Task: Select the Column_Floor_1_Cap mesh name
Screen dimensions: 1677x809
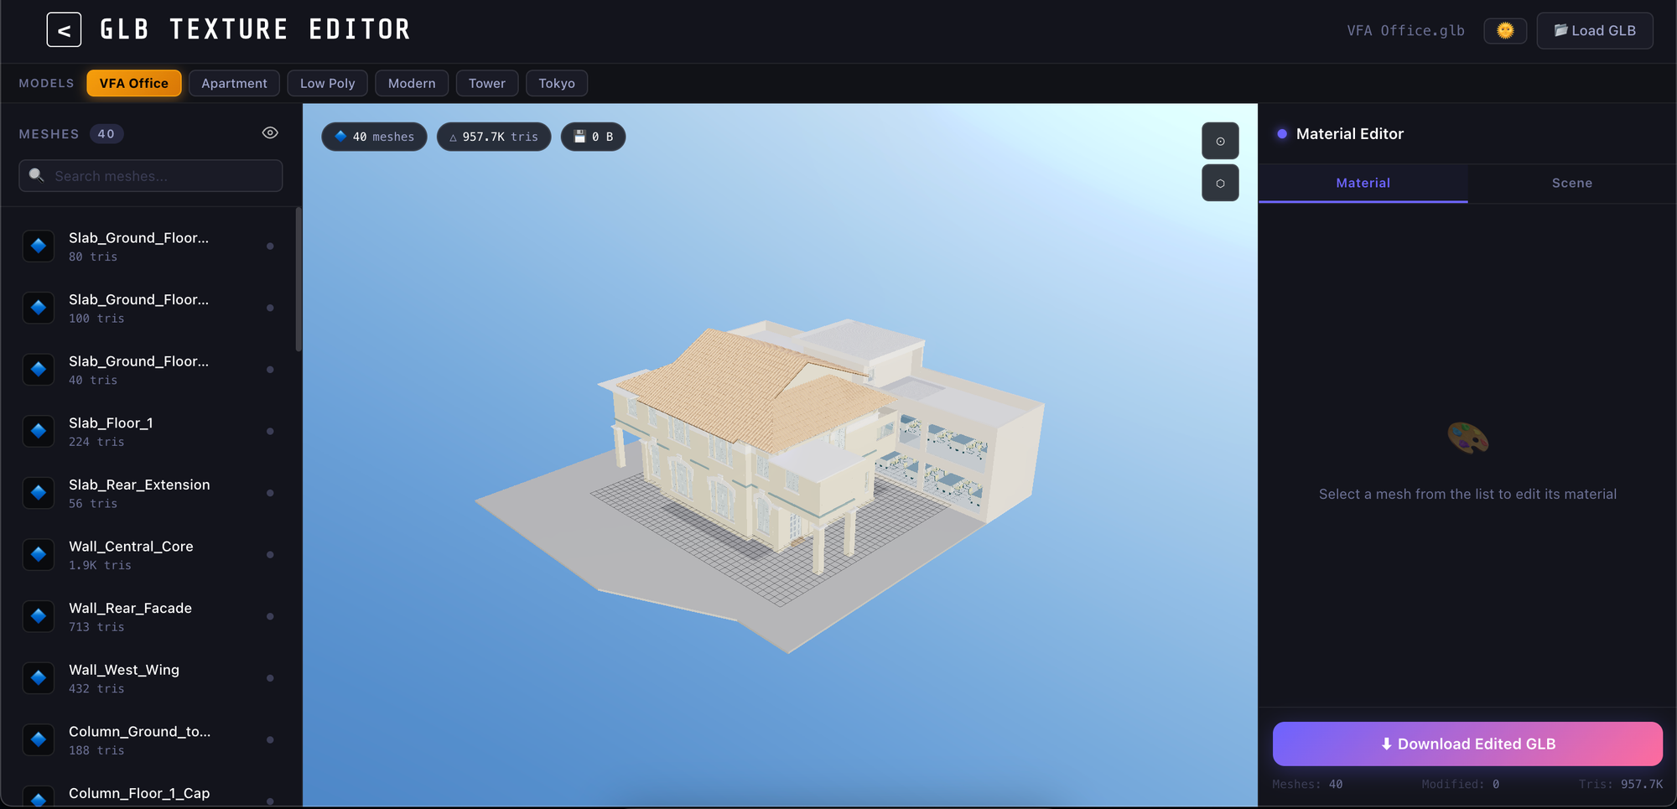Action: point(139,793)
